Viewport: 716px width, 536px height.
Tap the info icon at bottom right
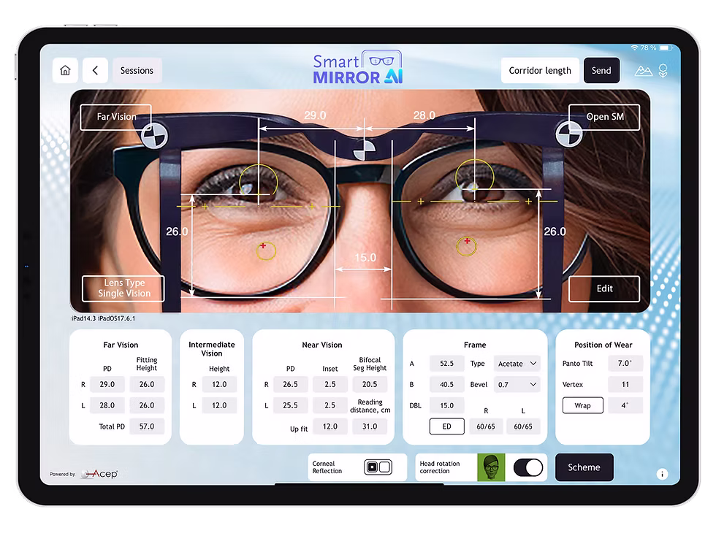662,474
